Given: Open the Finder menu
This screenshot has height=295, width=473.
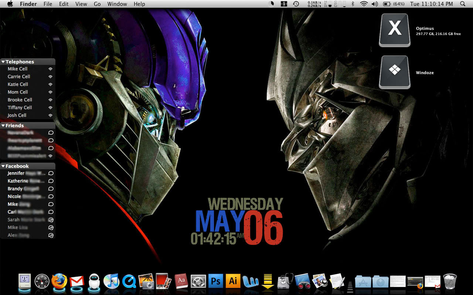Looking at the screenshot, I should (x=28, y=4).
